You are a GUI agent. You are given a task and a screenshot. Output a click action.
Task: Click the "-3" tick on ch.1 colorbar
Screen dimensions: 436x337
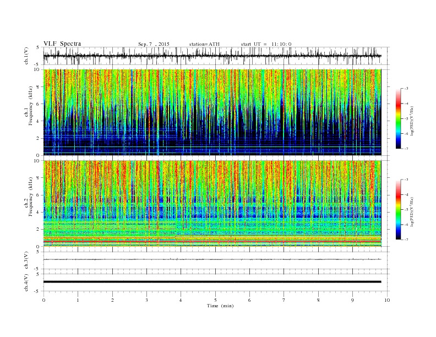[406, 89]
